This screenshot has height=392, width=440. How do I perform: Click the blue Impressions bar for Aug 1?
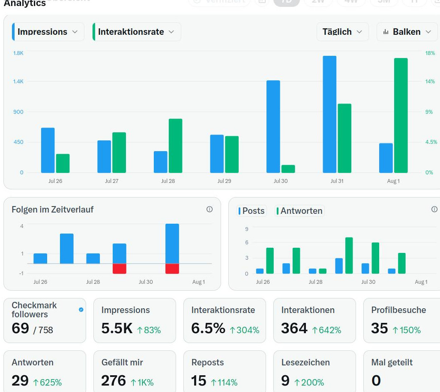(x=386, y=158)
